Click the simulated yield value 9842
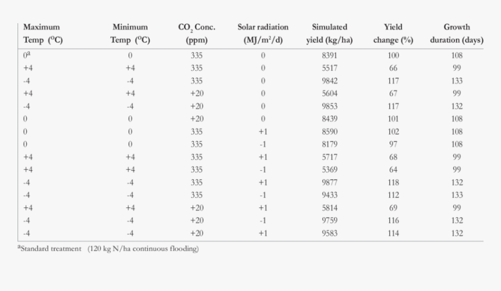 pos(329,81)
